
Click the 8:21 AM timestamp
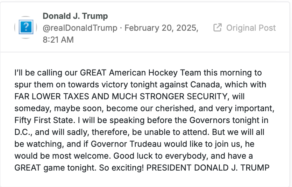[58, 39]
